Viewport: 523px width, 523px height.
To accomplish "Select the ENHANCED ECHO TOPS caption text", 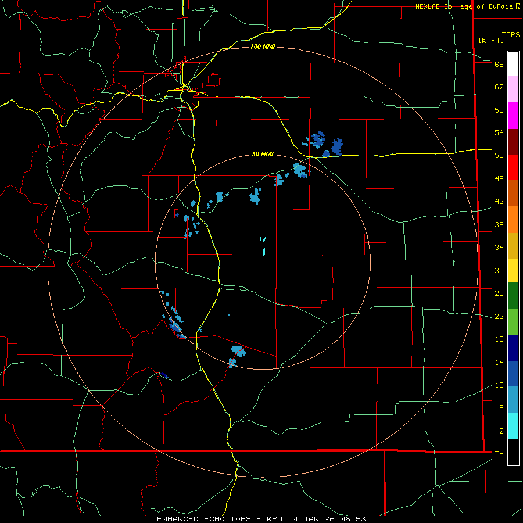I will [x=204, y=519].
